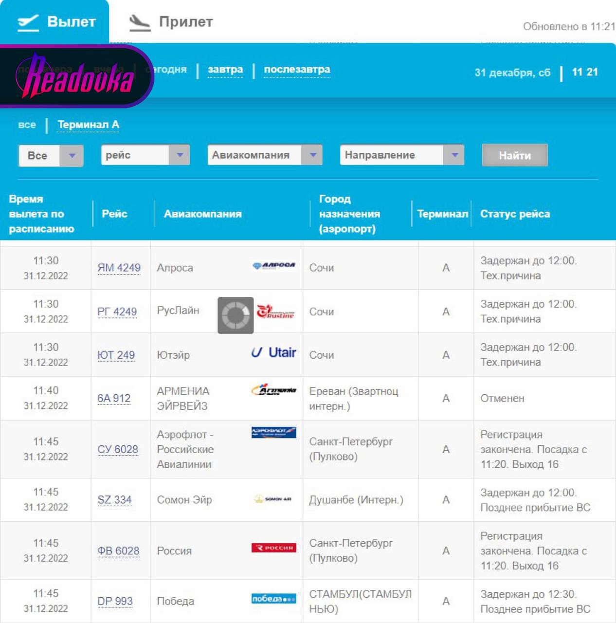Click the Терминал column header
The image size is (616, 623).
(x=442, y=214)
